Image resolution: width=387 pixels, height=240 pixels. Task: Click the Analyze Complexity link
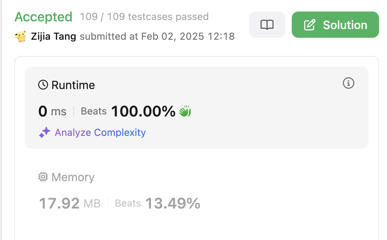point(100,133)
